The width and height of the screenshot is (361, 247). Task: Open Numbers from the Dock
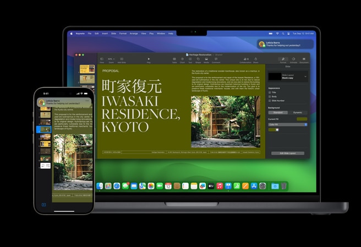coord(237,186)
